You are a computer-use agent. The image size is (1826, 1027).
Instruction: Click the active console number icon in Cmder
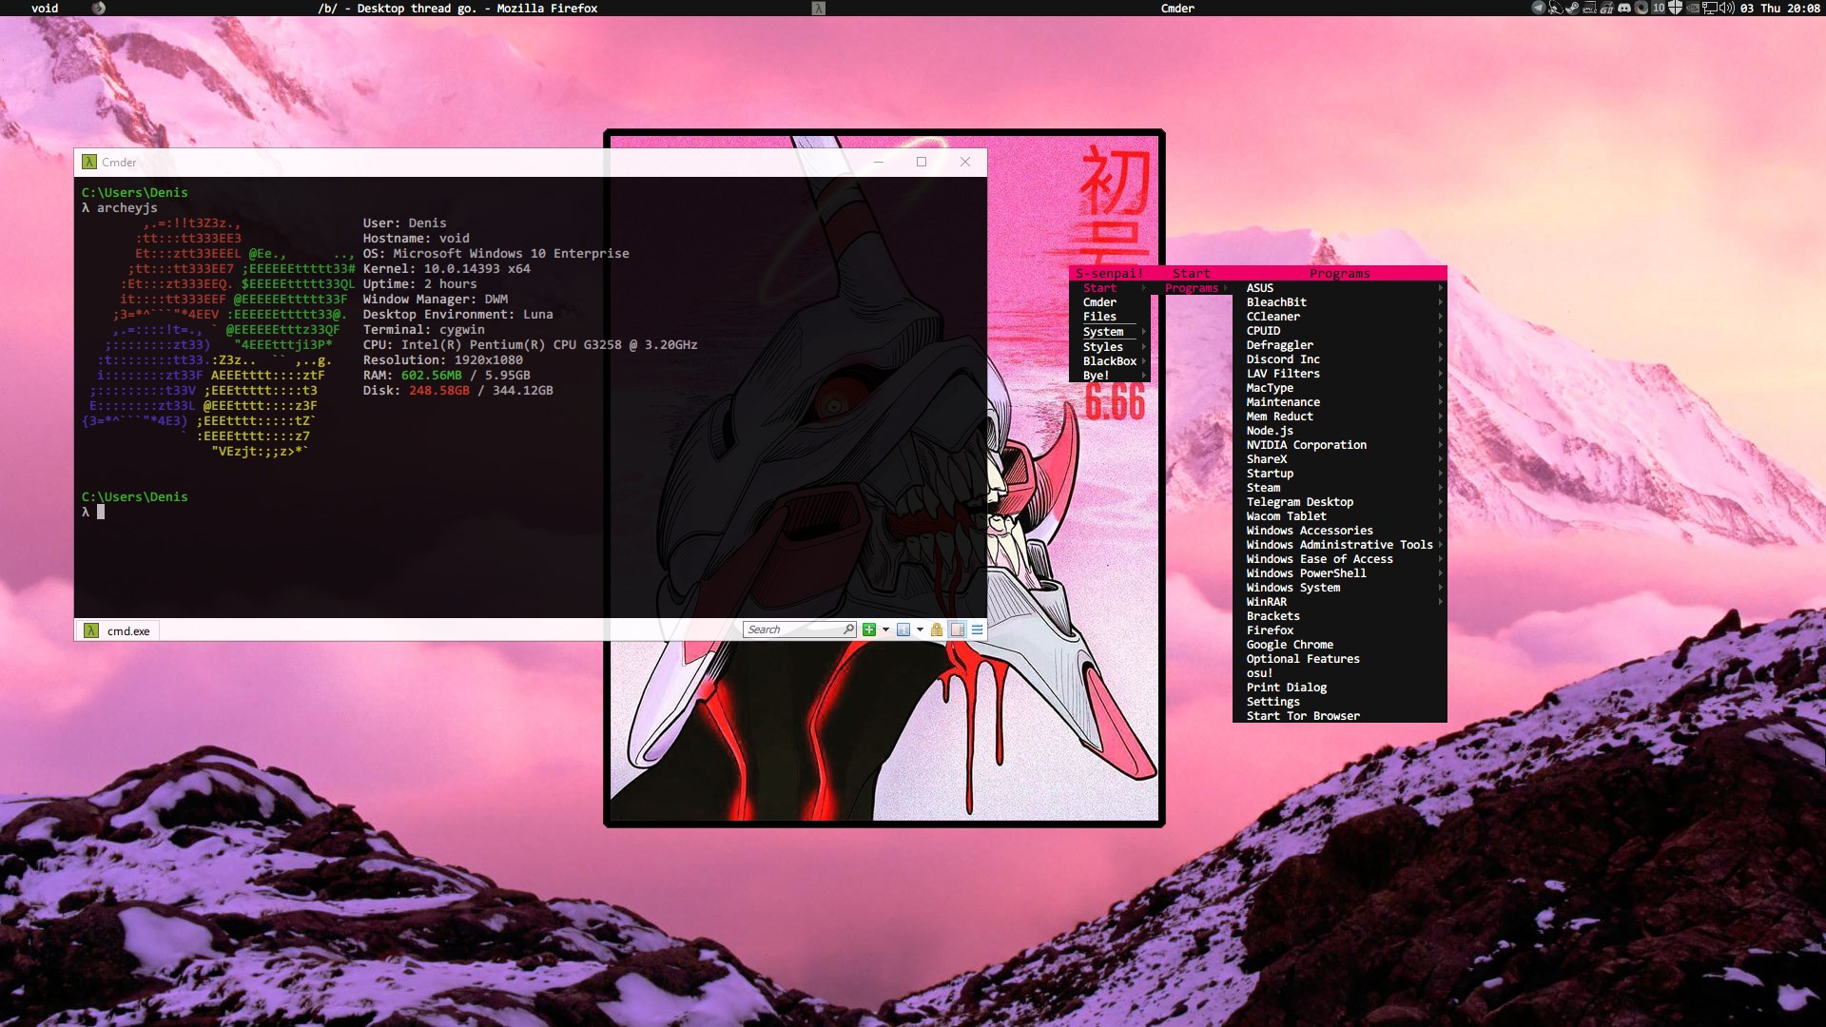903,630
